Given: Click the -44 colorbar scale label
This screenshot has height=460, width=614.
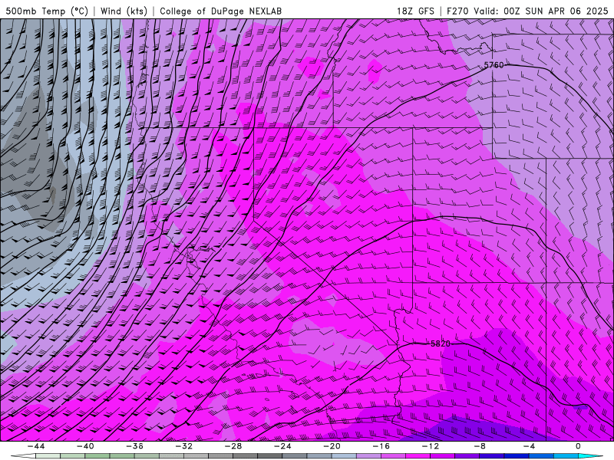Looking at the screenshot, I should tap(36, 446).
